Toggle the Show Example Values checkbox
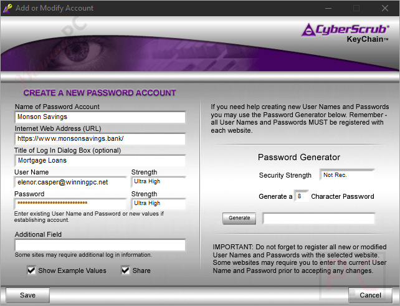The image size is (400, 306). (31, 270)
